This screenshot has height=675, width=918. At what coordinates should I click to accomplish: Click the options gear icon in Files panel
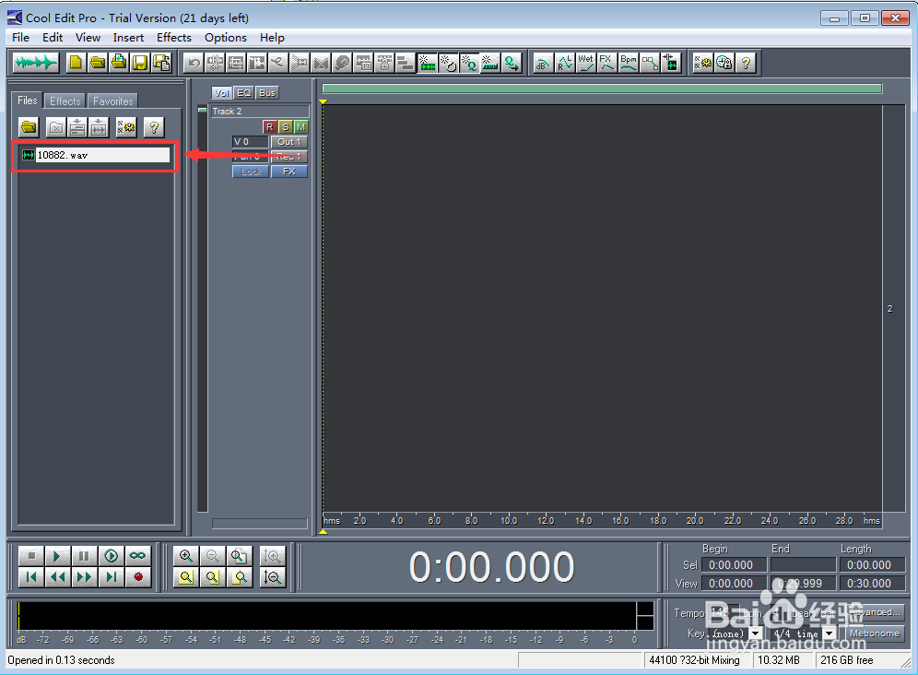pos(126,126)
